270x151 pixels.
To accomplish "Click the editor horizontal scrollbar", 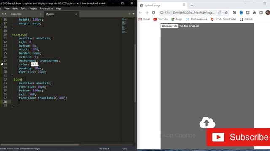I will 40,145.
